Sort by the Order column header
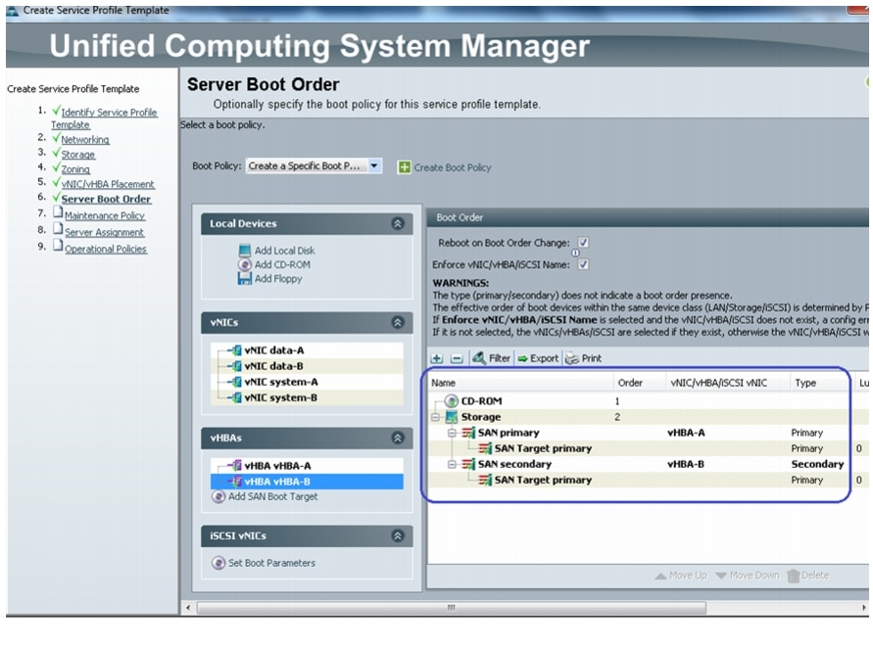 tap(639, 383)
